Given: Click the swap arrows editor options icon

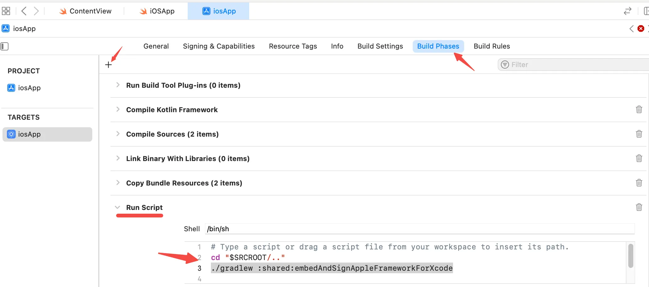Looking at the screenshot, I should [627, 11].
